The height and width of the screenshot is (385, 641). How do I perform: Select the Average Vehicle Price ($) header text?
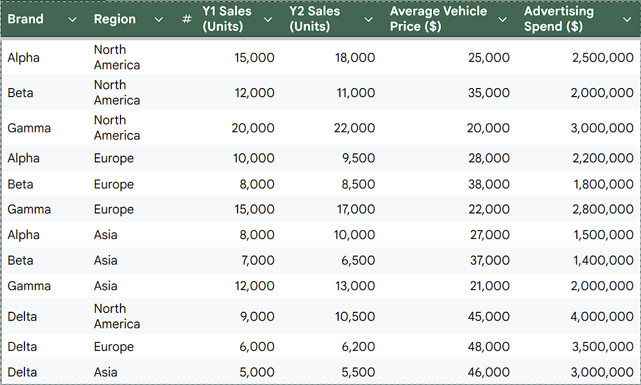click(438, 19)
